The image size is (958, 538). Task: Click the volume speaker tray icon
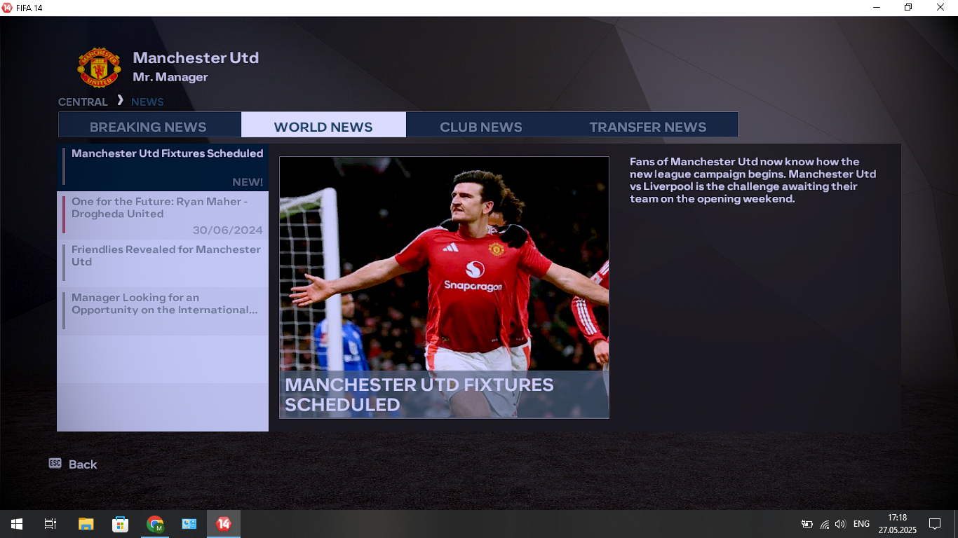tap(840, 524)
